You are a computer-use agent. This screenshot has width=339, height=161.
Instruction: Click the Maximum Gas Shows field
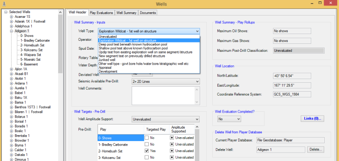click(x=292, y=41)
